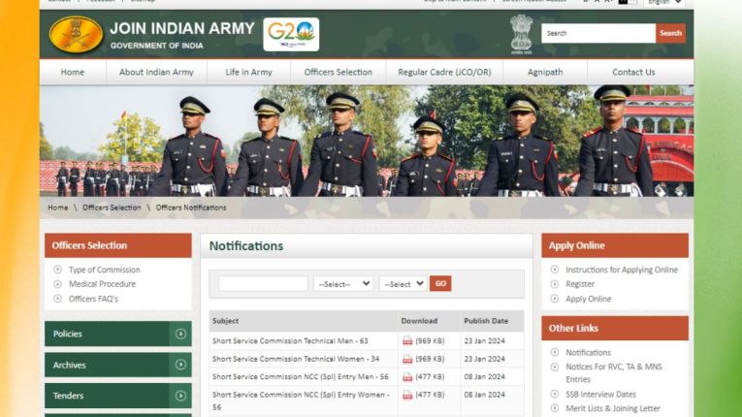This screenshot has width=742, height=417.
Task: Open the Register link
Action: 580,284
